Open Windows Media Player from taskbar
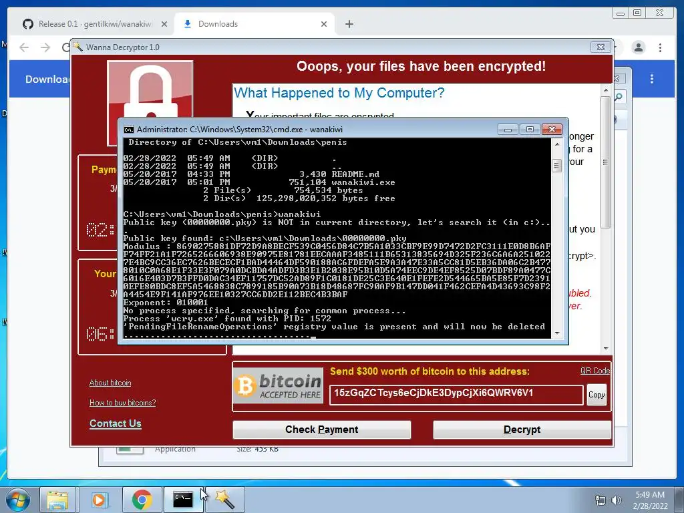Image resolution: width=684 pixels, height=513 pixels. point(99,500)
